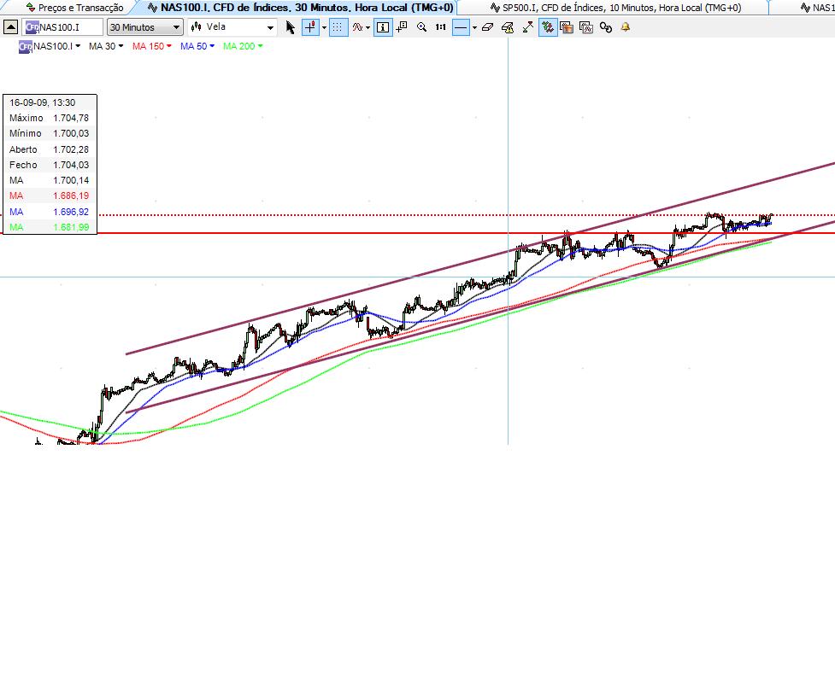This screenshot has width=835, height=683.
Task: Click eraser with warning icon
Action: pyautogui.click(x=508, y=27)
